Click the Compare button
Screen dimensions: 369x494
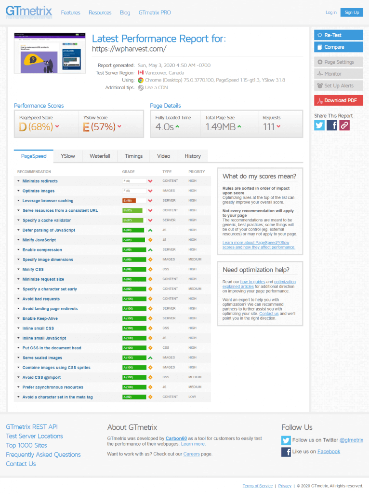point(339,47)
